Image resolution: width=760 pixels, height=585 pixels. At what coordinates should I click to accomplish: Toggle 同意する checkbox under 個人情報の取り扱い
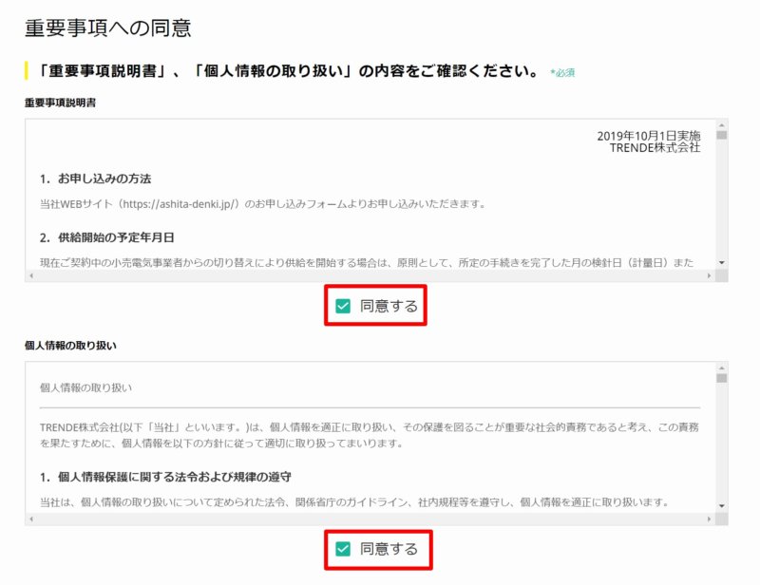click(x=343, y=549)
